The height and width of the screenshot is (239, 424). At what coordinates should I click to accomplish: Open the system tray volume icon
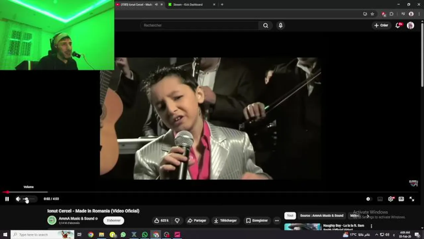tap(387, 235)
